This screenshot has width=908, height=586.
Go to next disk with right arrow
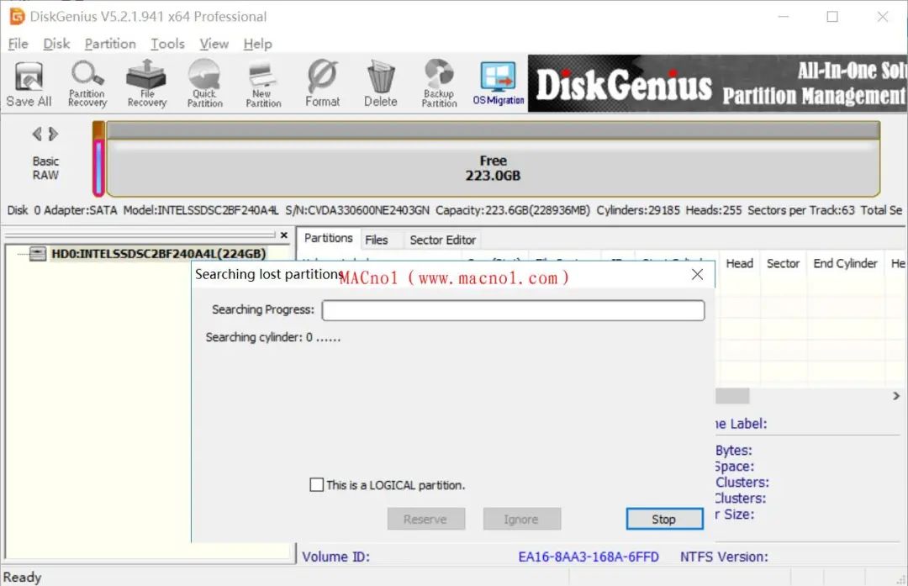pyautogui.click(x=53, y=135)
